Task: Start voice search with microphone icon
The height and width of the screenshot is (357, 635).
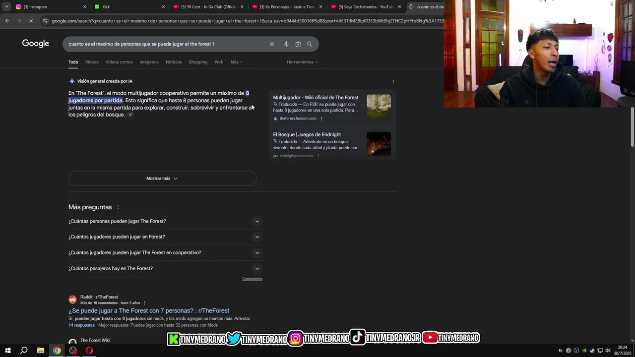Action: 286,44
